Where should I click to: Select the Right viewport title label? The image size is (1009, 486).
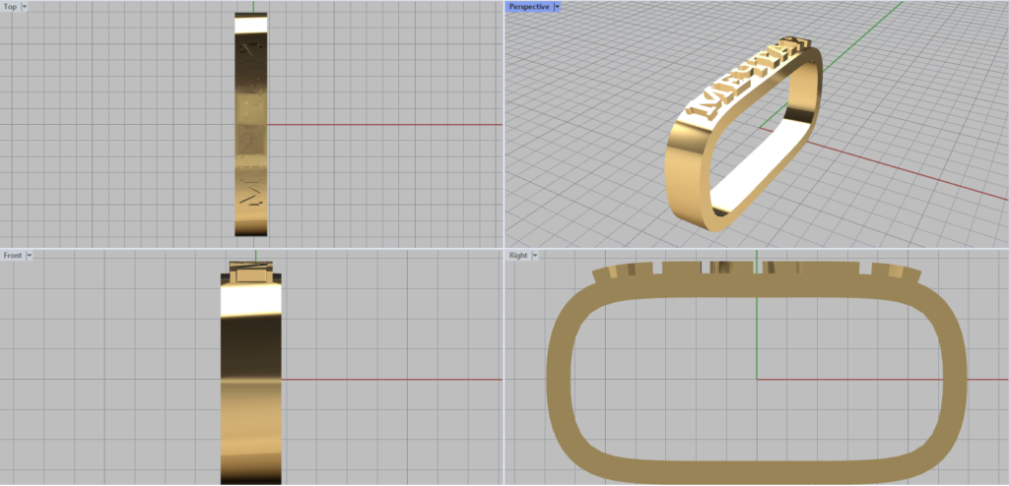518,255
